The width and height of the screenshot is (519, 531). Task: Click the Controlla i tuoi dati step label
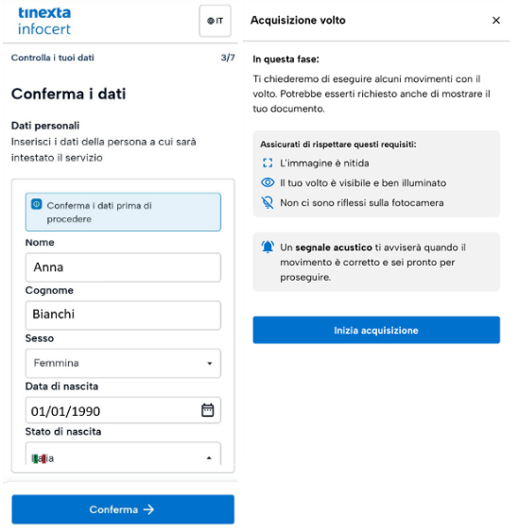point(53,58)
